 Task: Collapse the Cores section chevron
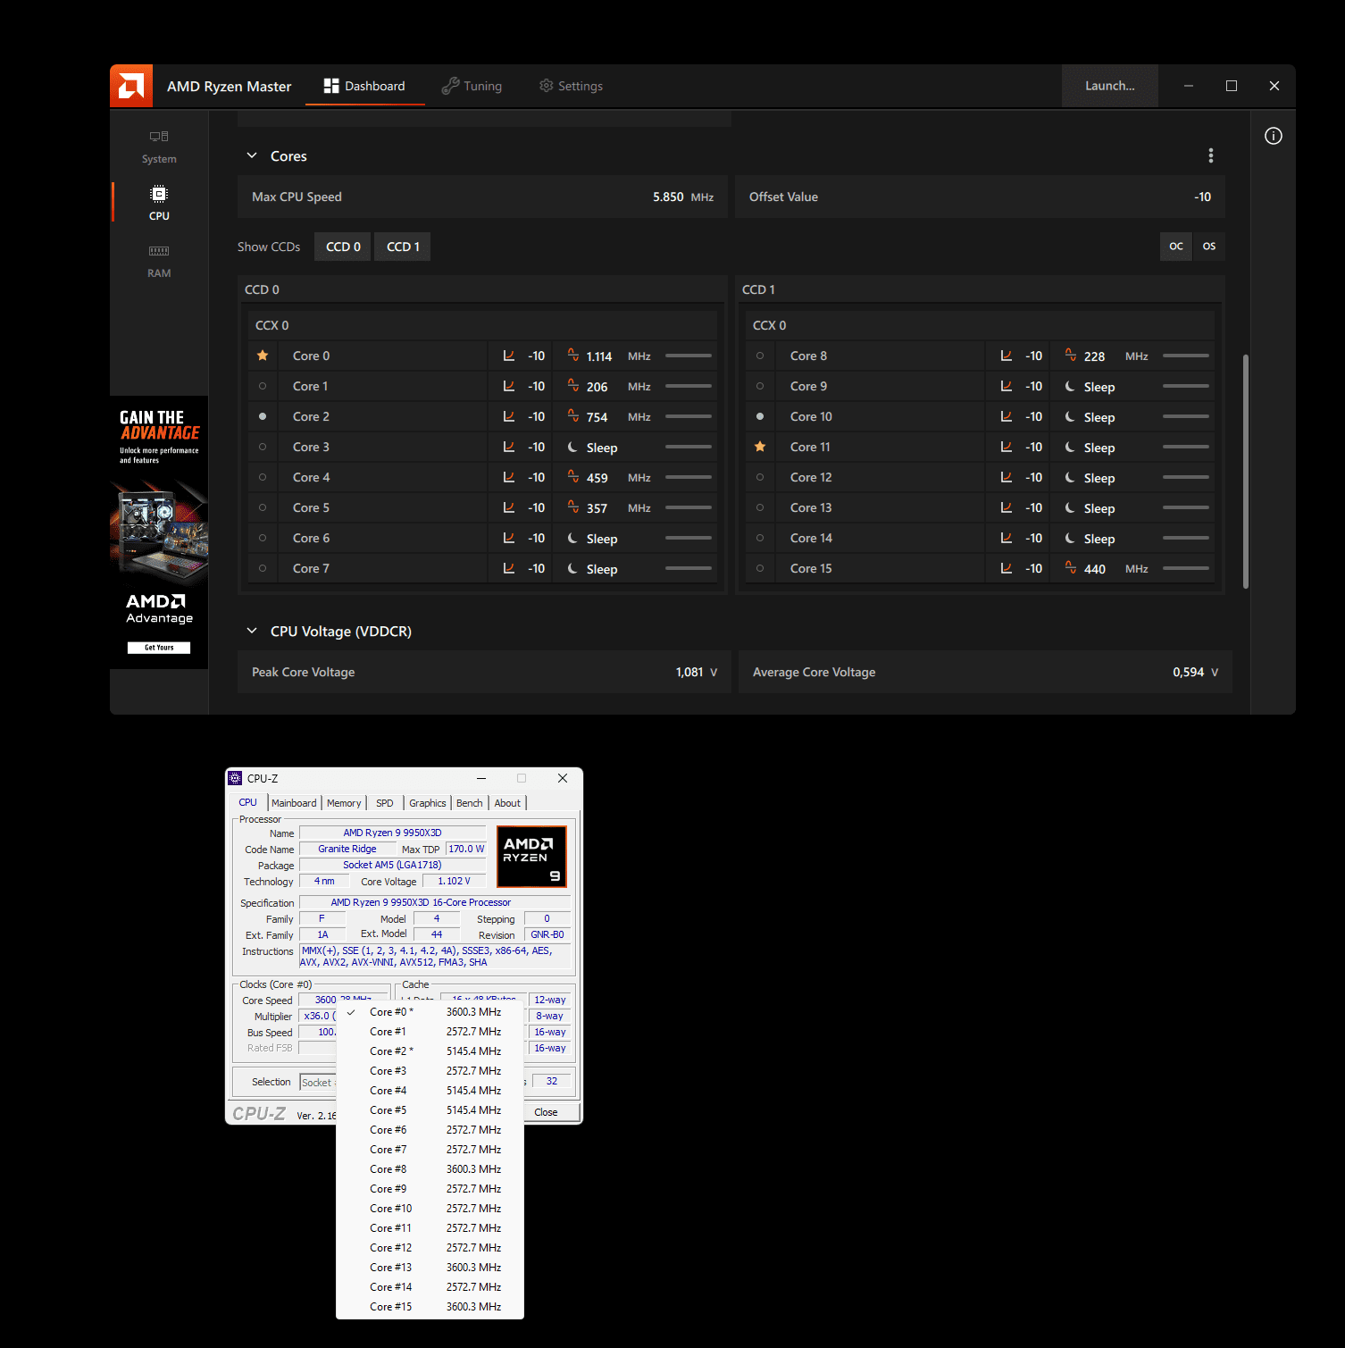tap(252, 155)
